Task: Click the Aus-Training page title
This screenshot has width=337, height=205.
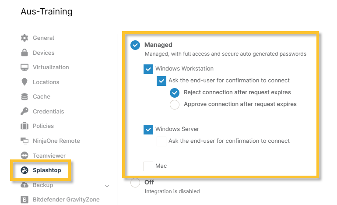Action: 46,12
